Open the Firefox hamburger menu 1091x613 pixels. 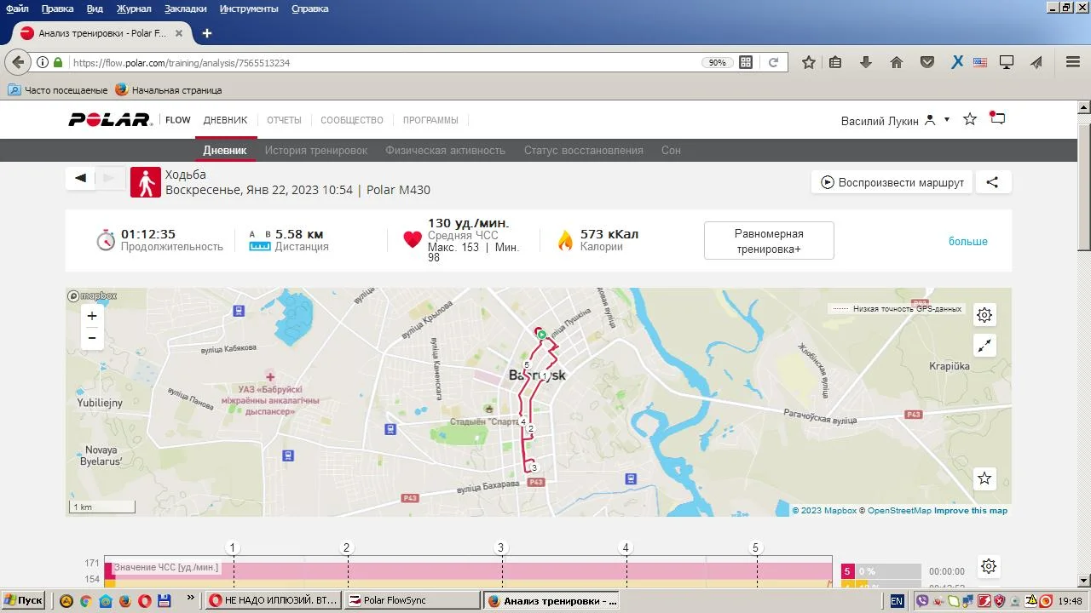[x=1073, y=62]
